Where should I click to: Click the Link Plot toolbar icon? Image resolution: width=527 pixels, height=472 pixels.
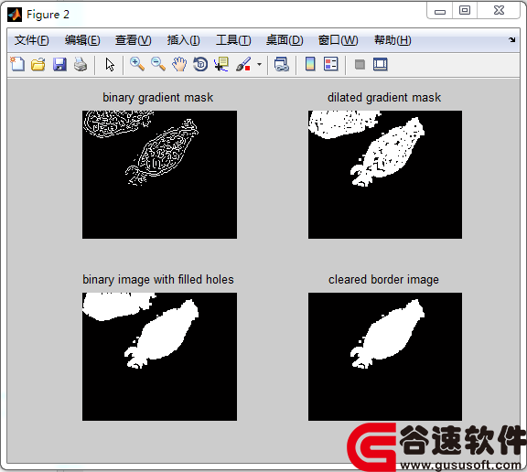[281, 64]
